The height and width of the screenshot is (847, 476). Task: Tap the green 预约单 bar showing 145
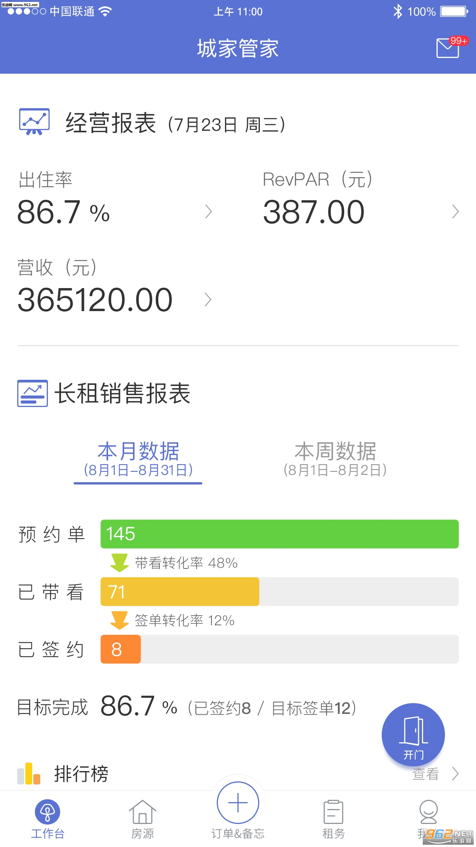tap(279, 534)
